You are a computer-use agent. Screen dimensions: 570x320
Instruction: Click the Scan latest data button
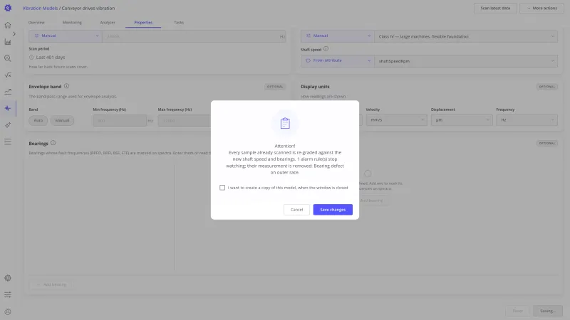pyautogui.click(x=495, y=8)
